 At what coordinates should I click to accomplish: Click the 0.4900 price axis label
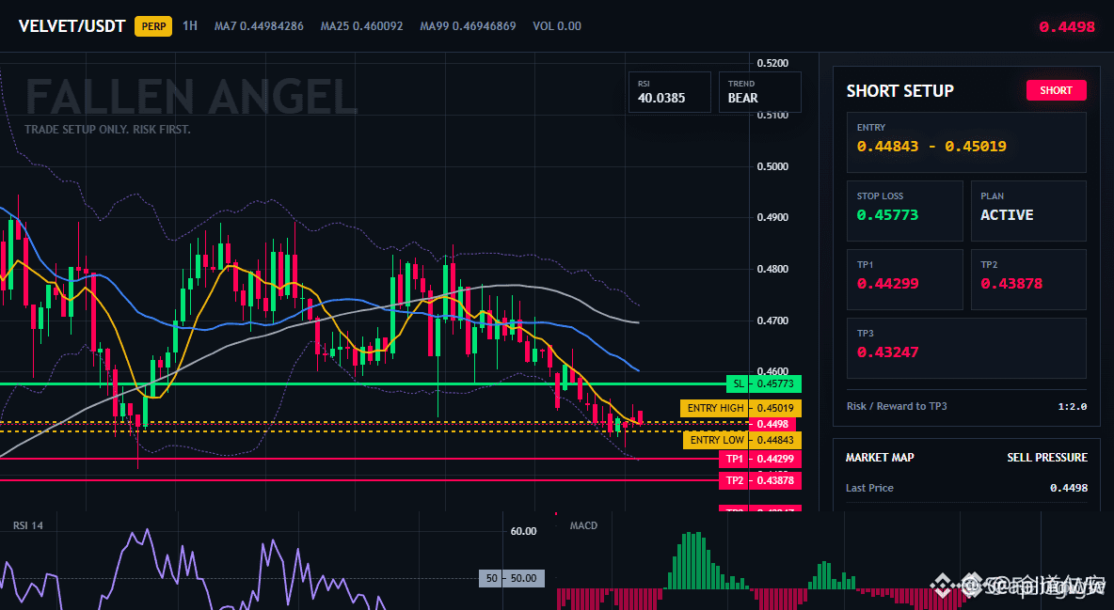click(x=772, y=217)
